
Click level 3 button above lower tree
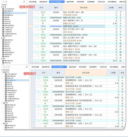[x=6, y=67]
